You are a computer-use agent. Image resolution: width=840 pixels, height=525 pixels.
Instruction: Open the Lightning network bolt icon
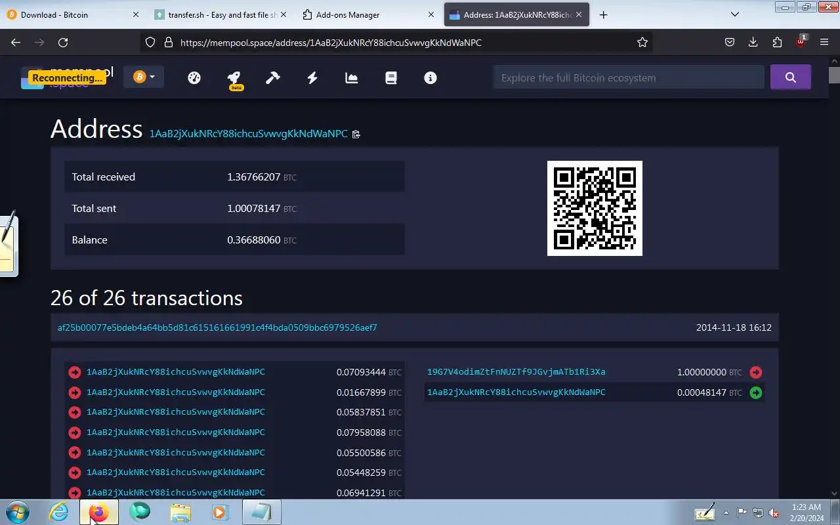[x=312, y=77]
